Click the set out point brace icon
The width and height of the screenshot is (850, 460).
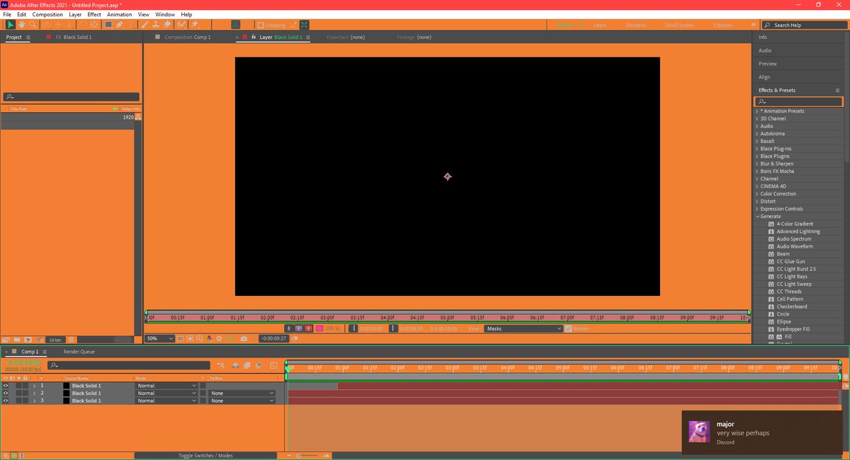coord(393,328)
